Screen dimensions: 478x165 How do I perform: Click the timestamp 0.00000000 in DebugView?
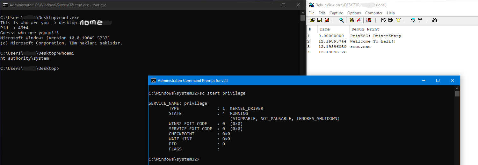[x=331, y=36]
